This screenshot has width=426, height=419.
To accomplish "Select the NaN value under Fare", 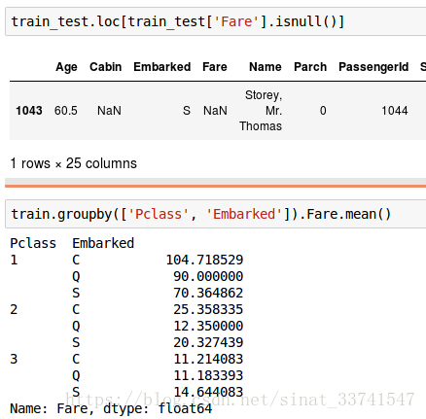I will tap(215, 111).
